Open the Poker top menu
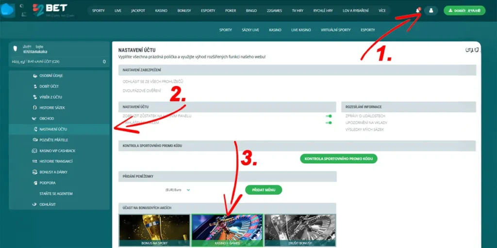This screenshot has height=248, width=497. 231,11
